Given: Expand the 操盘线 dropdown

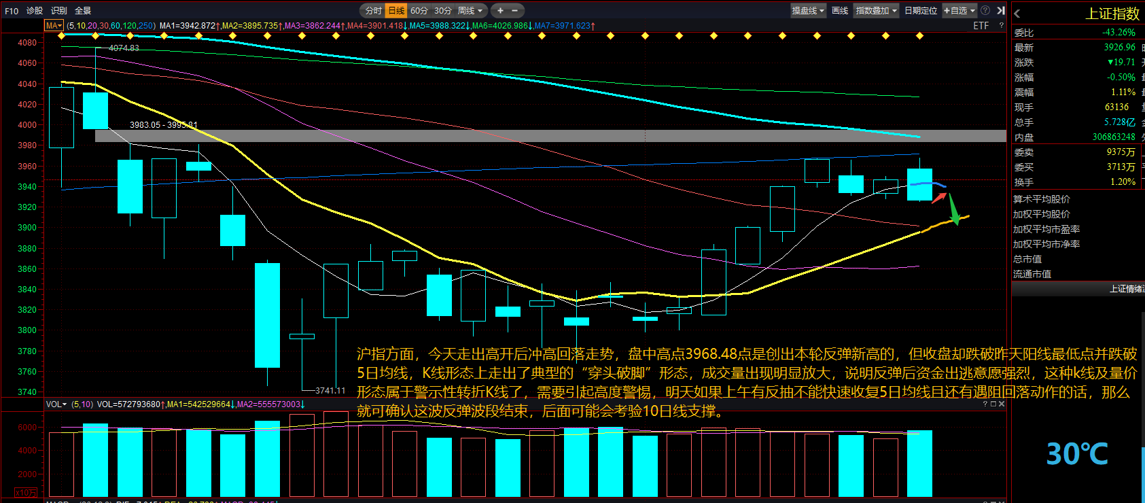Looking at the screenshot, I should (808, 11).
